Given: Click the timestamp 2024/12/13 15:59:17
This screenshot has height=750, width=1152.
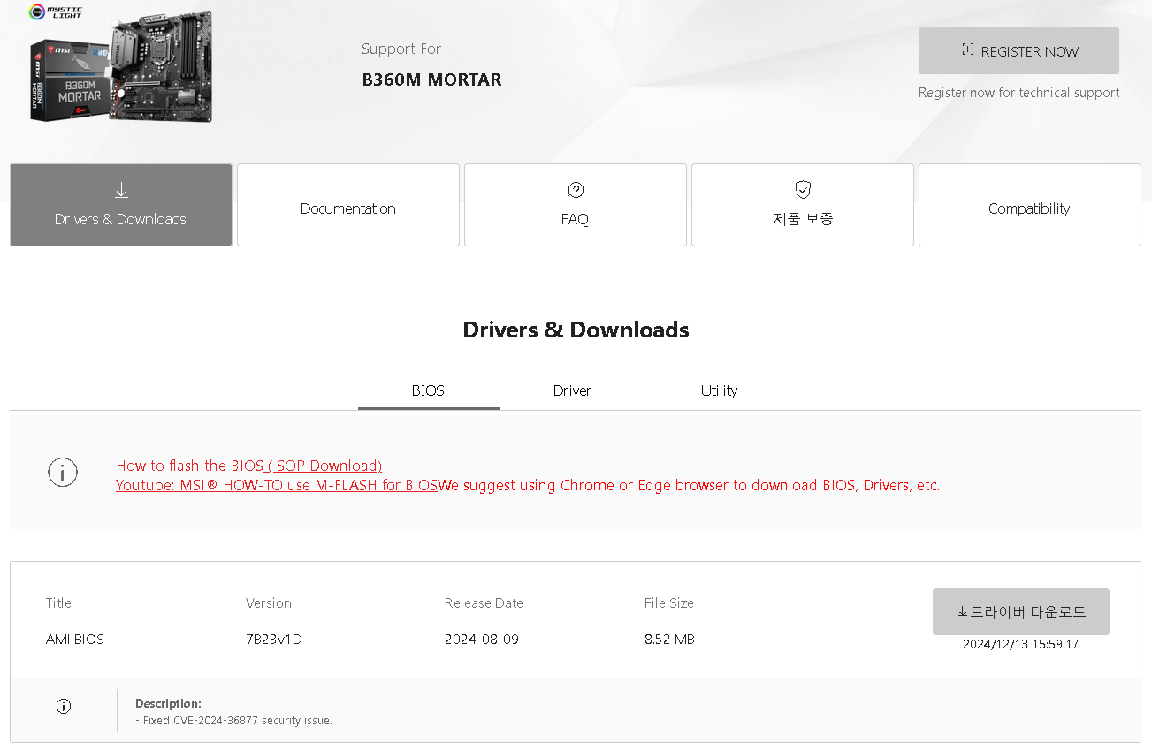Looking at the screenshot, I should tap(1021, 644).
